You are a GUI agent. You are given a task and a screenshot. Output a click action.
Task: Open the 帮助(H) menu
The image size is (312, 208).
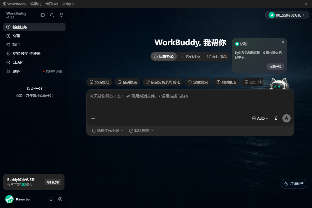68,4
